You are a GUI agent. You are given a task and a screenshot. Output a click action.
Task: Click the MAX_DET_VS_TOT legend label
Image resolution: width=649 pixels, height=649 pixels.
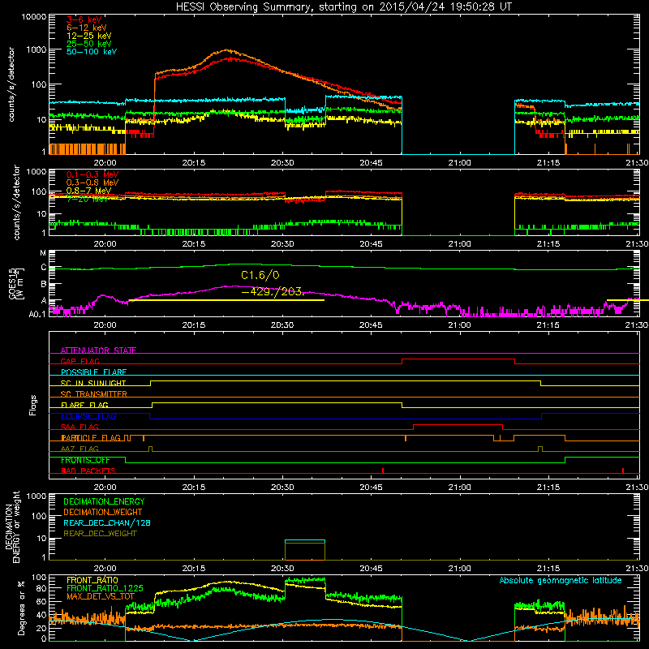tap(101, 596)
